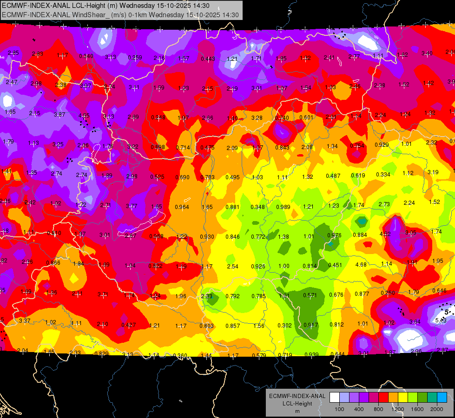Screen dimensions: 455x418
Task: Click legend value 1200
Action: [397, 409]
